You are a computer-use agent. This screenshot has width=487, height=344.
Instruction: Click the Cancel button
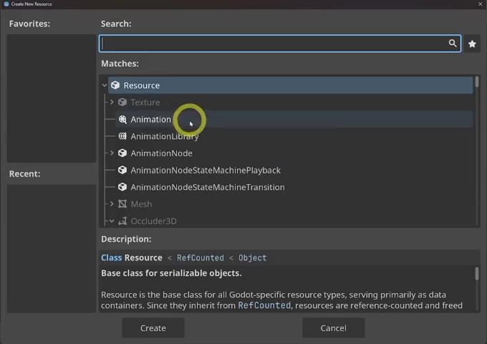tap(333, 328)
